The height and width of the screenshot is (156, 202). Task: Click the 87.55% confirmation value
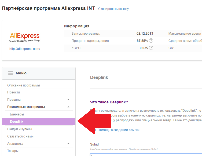click(x=142, y=41)
